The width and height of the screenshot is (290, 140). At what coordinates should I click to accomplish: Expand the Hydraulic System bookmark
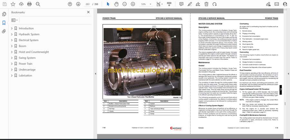pyautogui.click(x=12, y=34)
